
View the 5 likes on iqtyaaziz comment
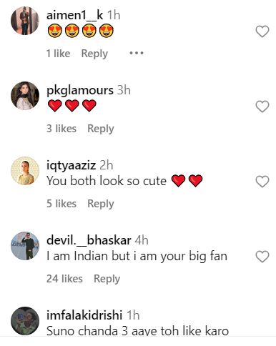[61, 204]
